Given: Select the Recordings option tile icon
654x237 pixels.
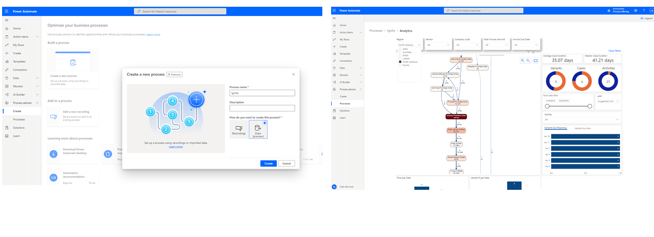Looking at the screenshot, I should pos(239,128).
